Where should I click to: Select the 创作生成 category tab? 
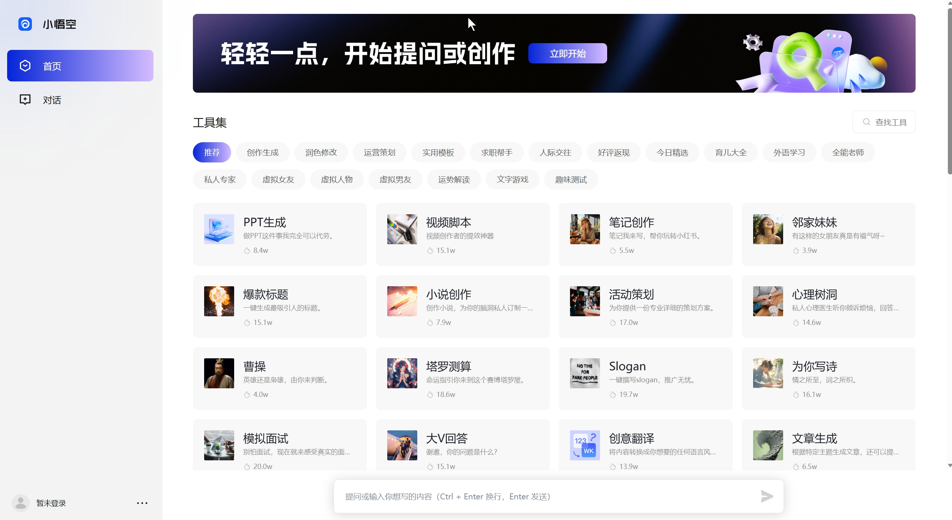263,153
